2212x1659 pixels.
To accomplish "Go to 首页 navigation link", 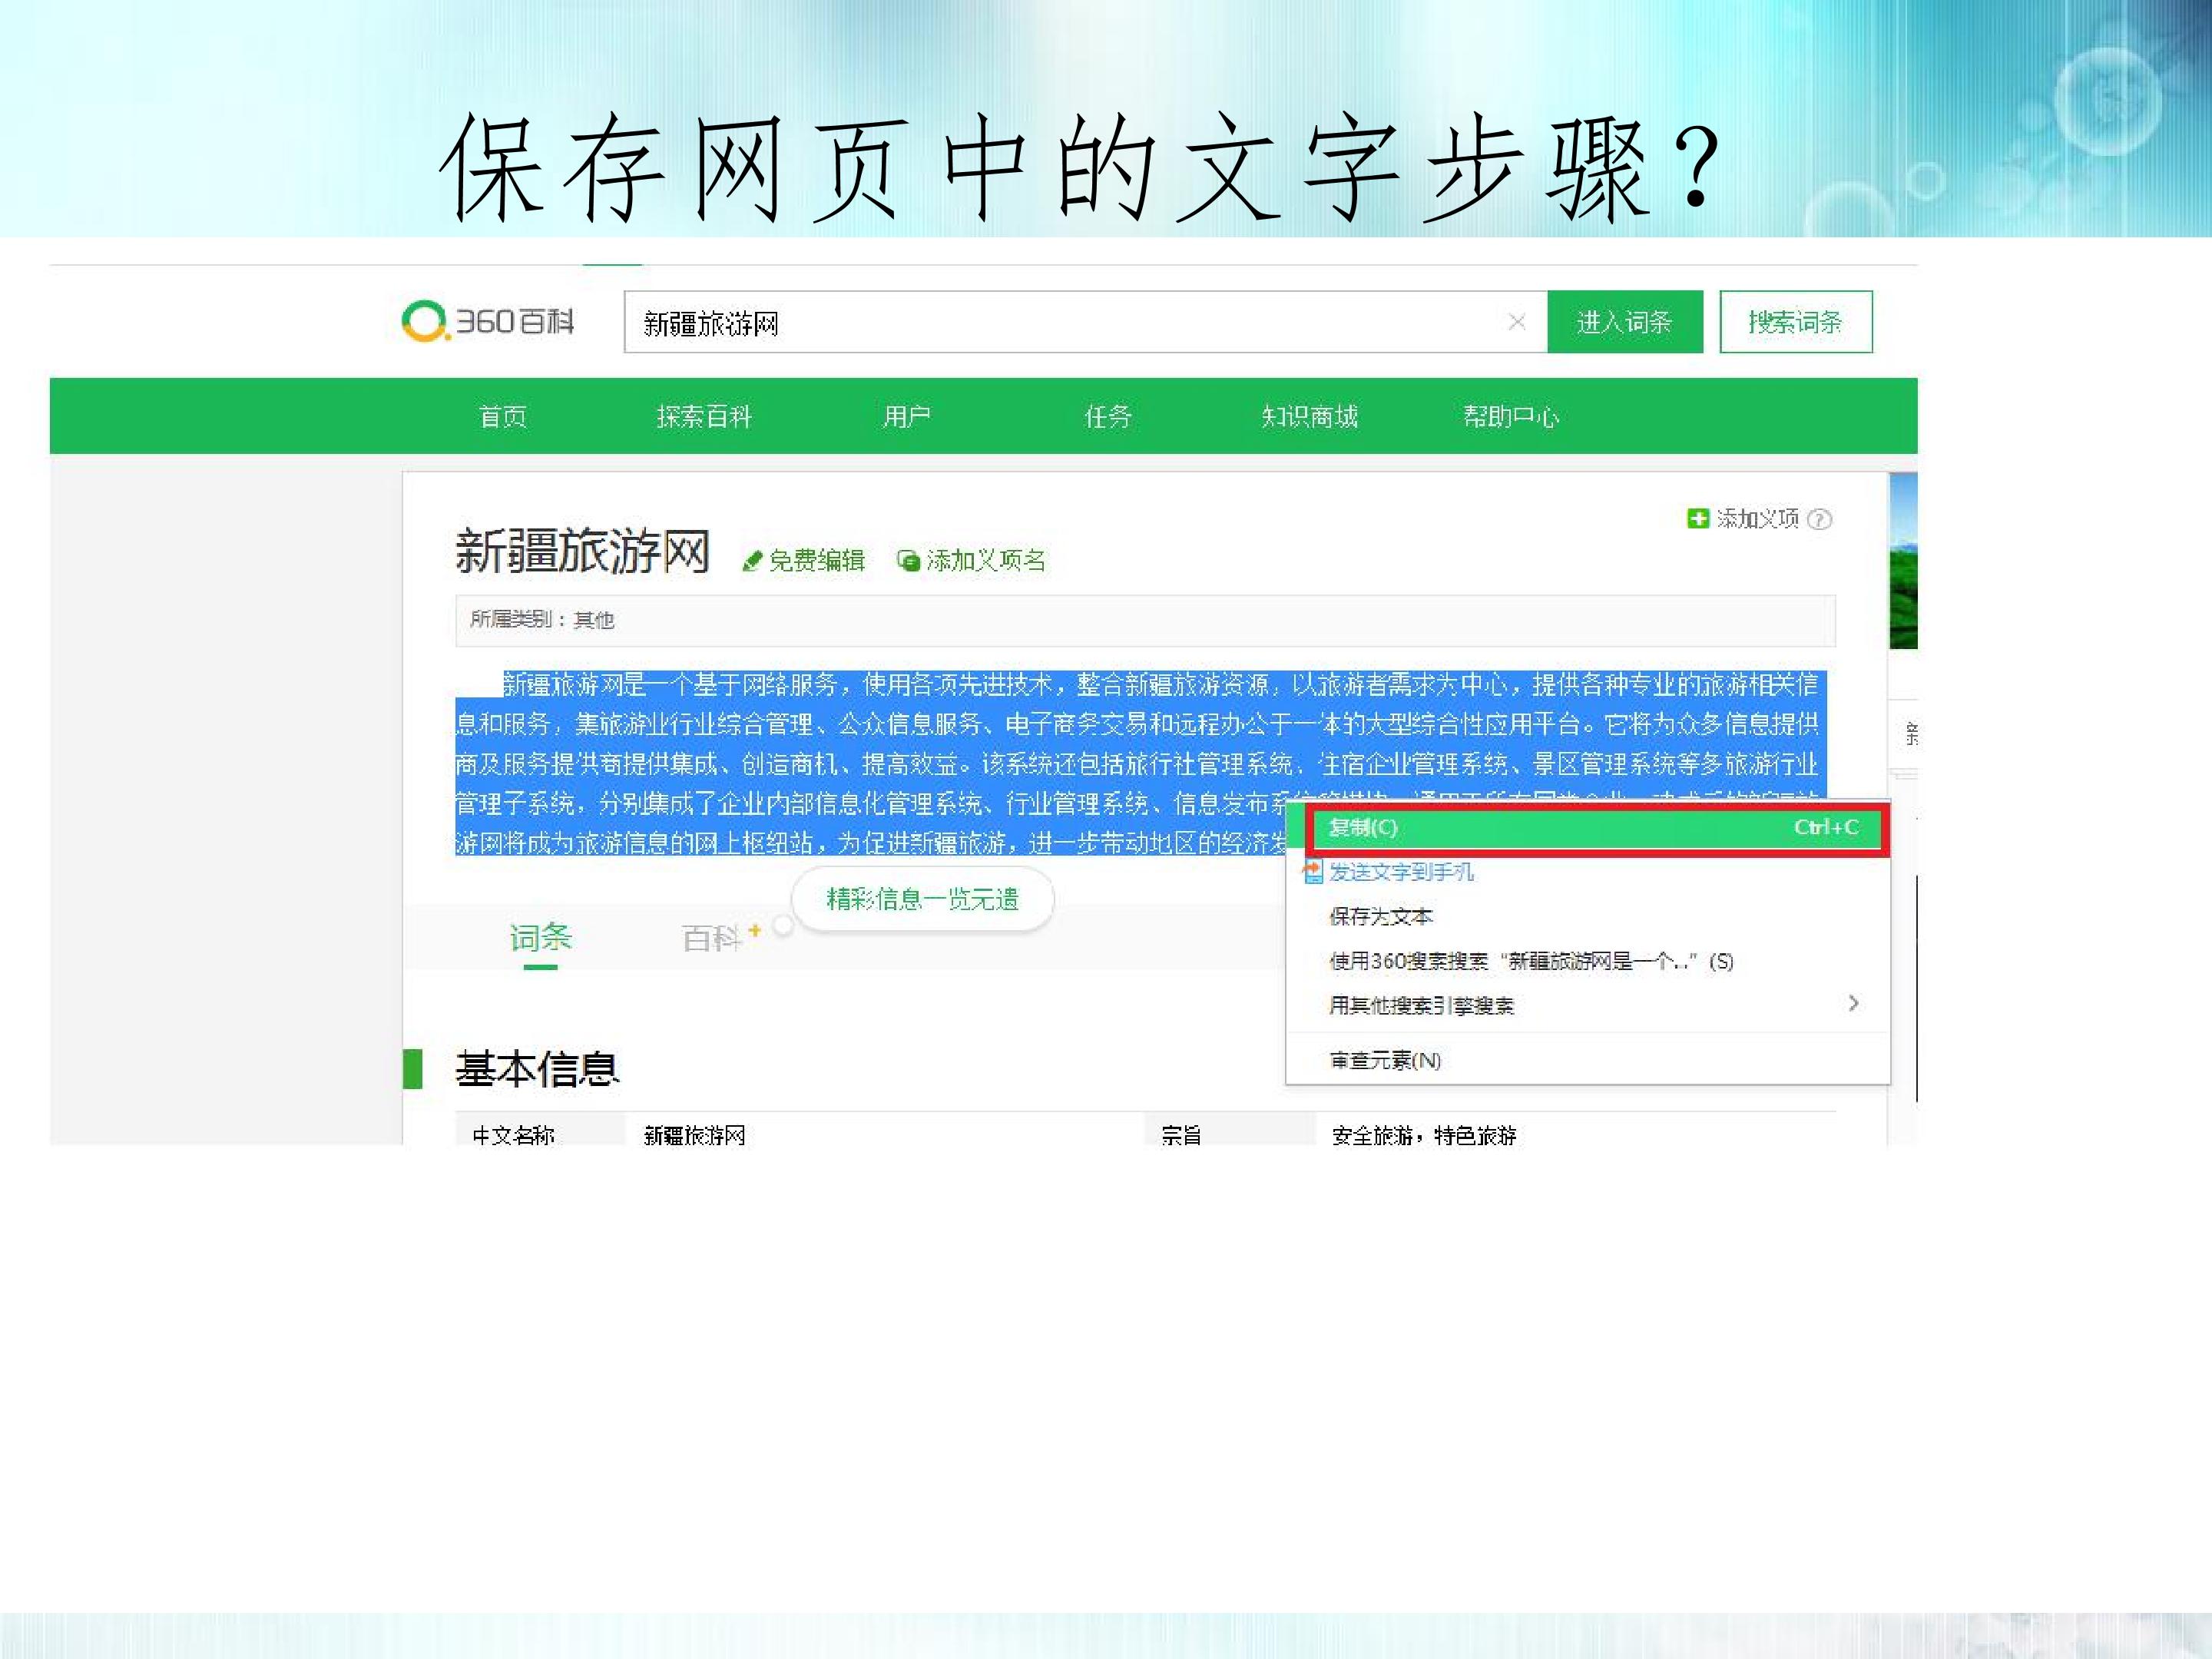I will [x=503, y=416].
